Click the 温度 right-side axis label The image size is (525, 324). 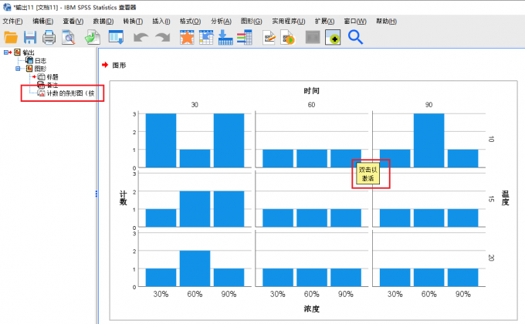(x=505, y=197)
